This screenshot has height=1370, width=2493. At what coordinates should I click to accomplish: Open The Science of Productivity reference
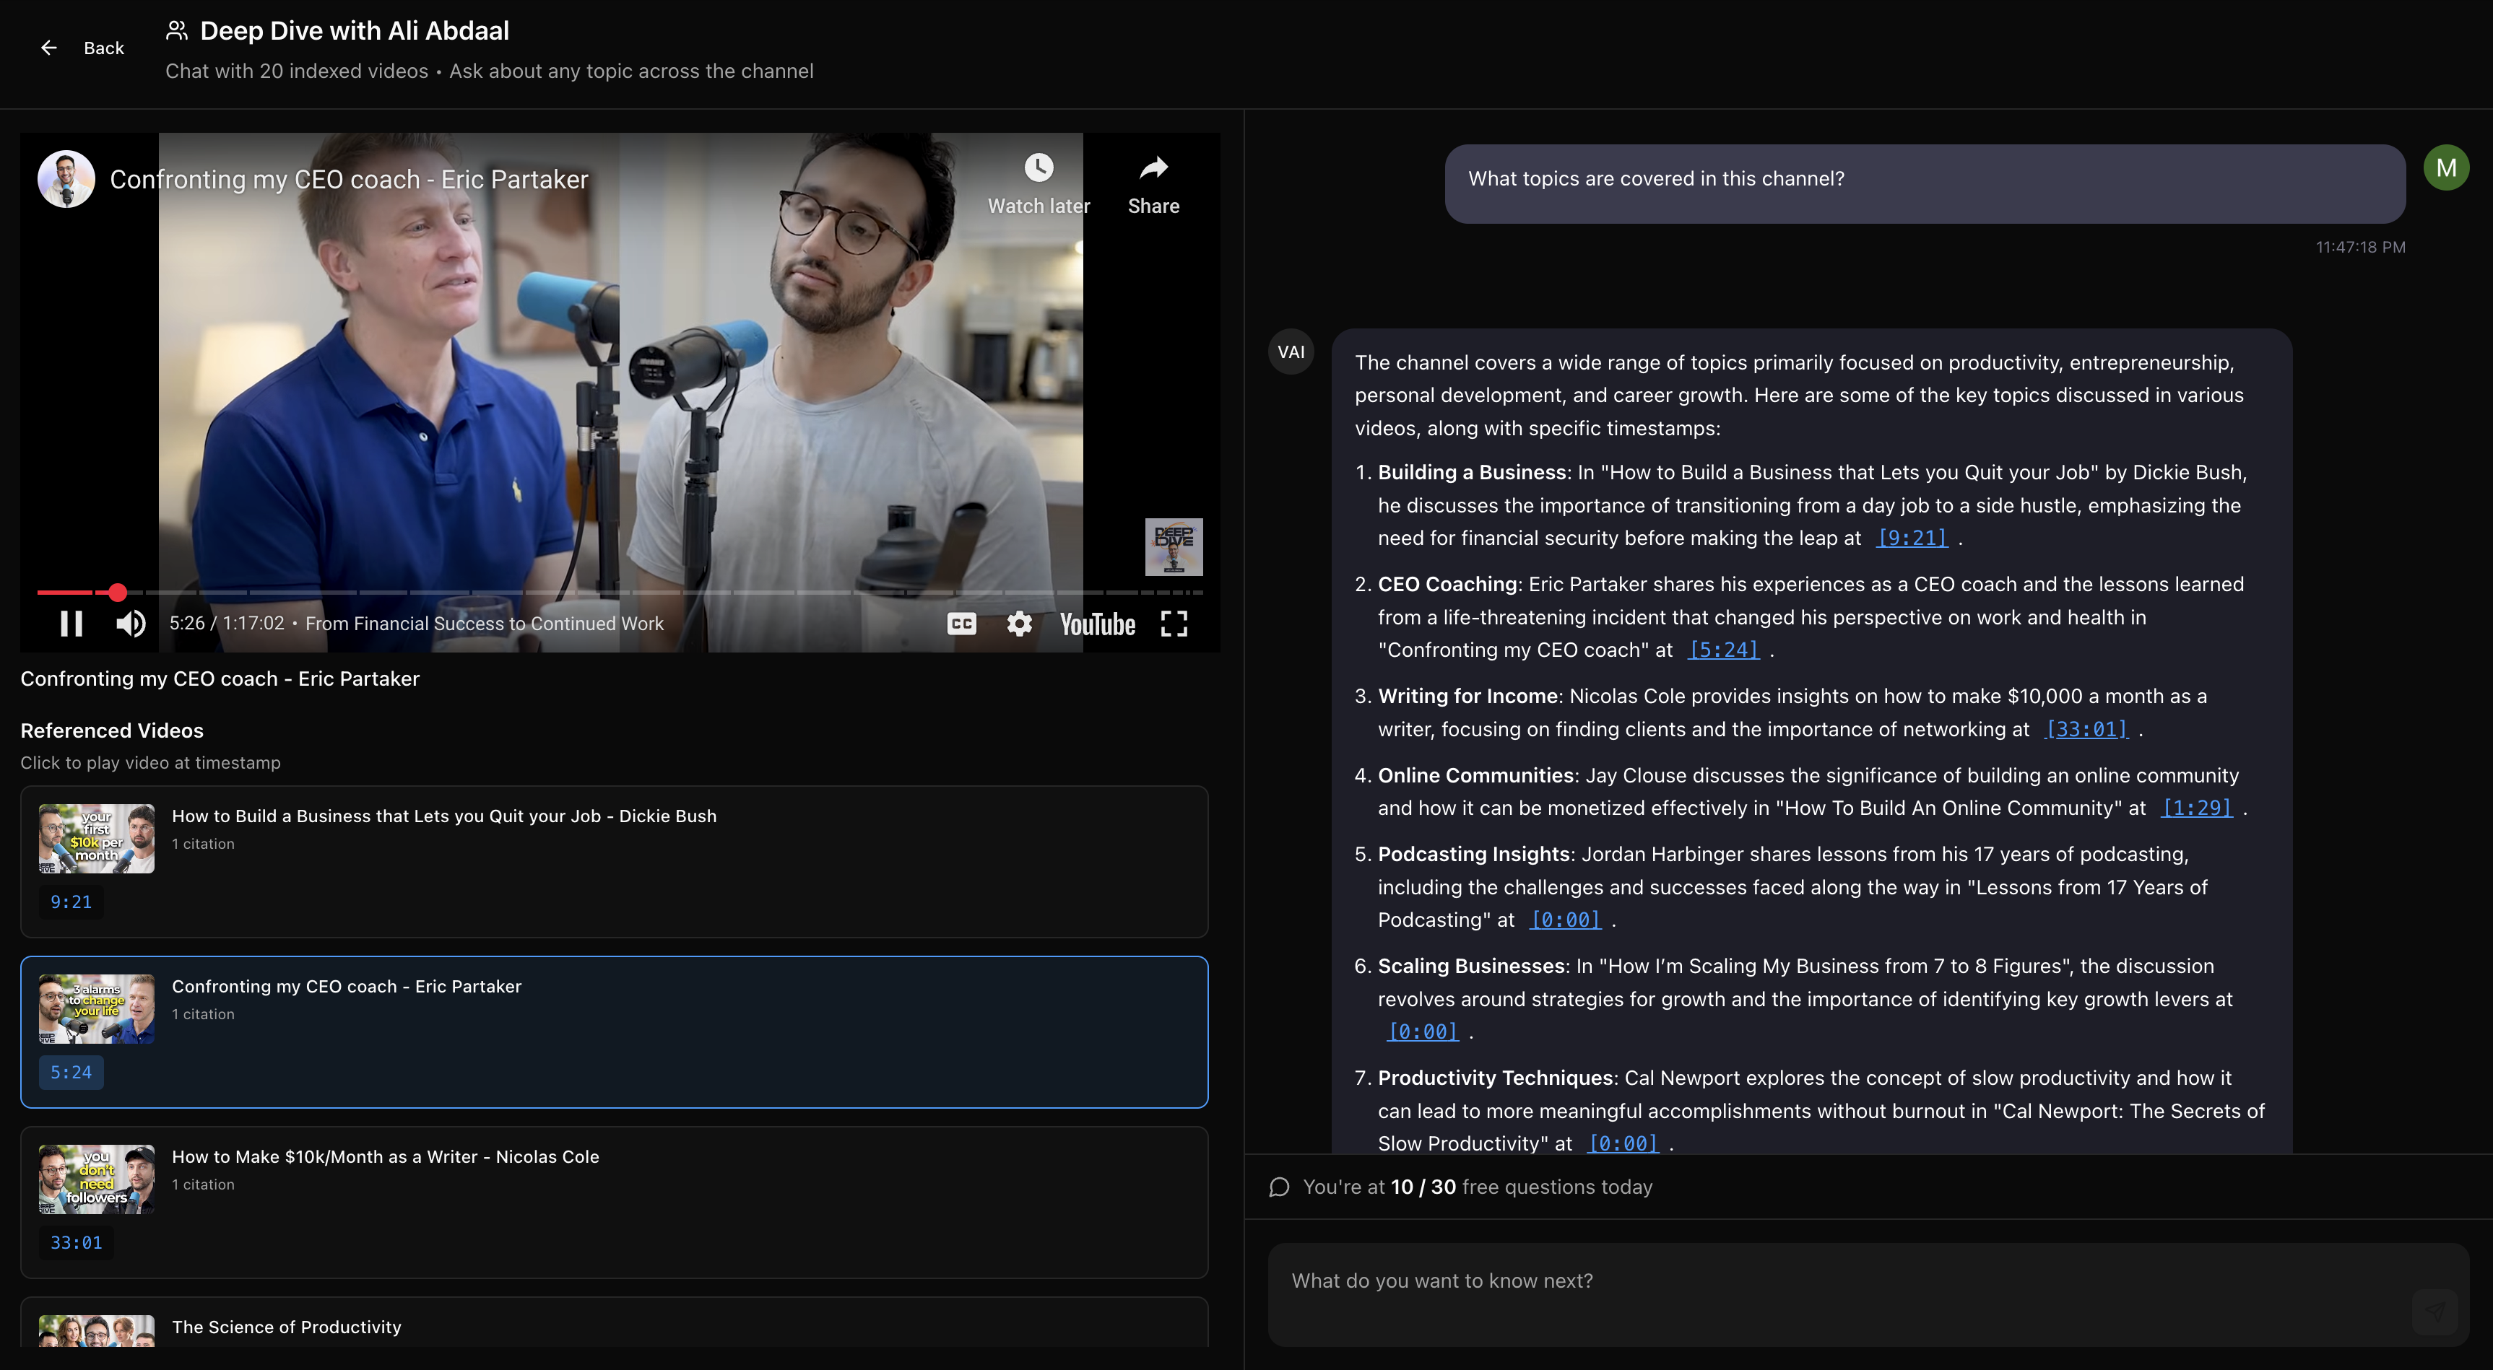pos(615,1322)
